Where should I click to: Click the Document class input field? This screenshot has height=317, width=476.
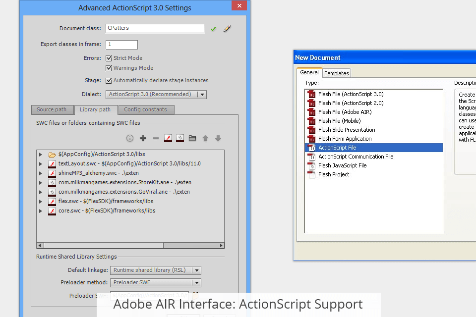[155, 28]
